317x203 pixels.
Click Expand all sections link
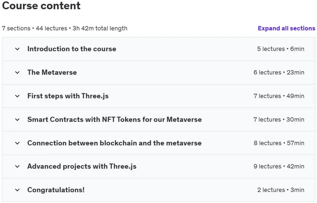coord(287,28)
